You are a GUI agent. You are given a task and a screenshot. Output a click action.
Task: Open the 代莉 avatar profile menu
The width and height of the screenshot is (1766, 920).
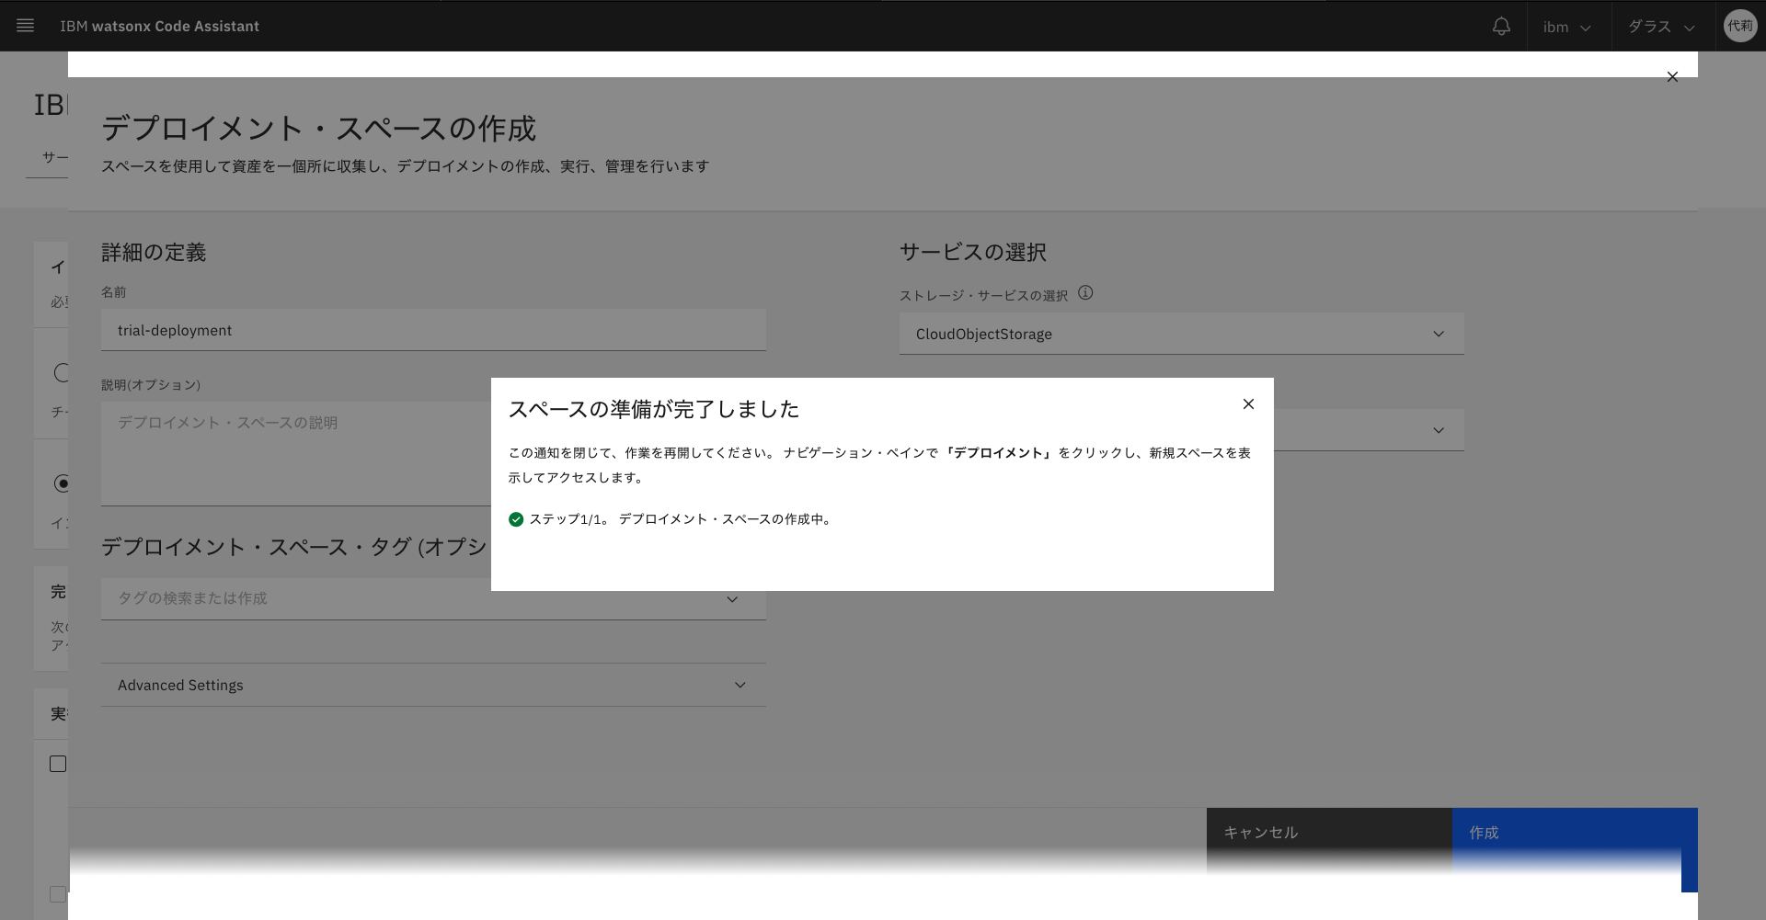[1740, 25]
